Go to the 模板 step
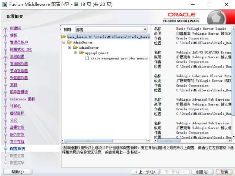Screen dimensions: 235x176 pos(14,35)
